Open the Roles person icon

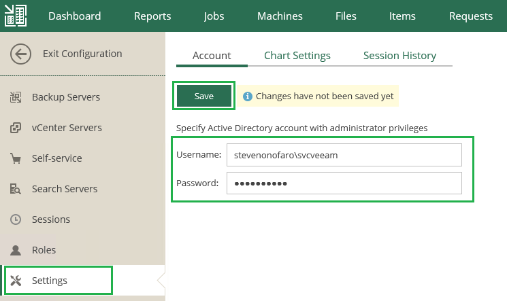click(x=16, y=250)
